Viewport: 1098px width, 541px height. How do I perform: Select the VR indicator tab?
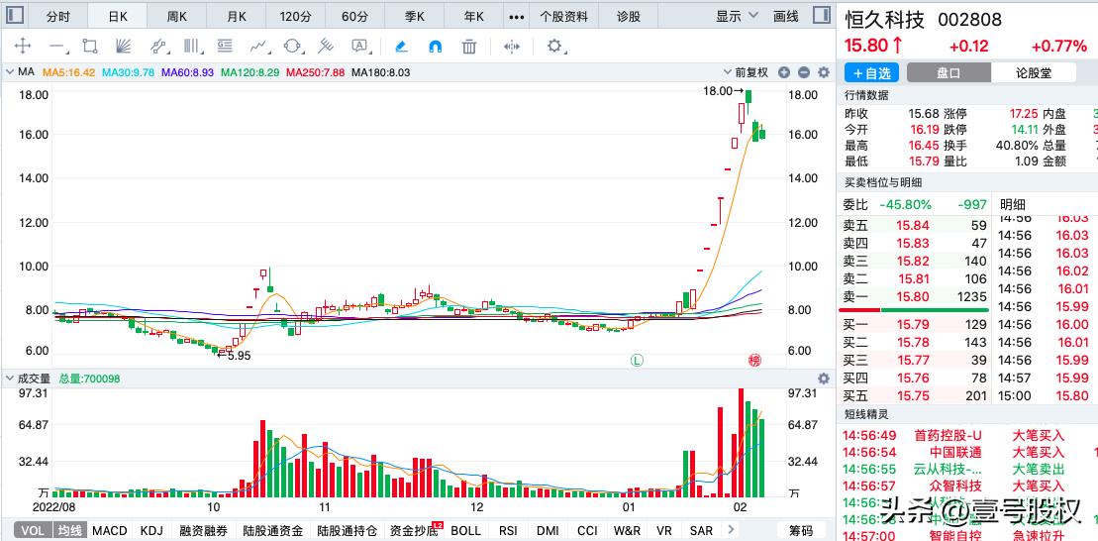tap(664, 530)
